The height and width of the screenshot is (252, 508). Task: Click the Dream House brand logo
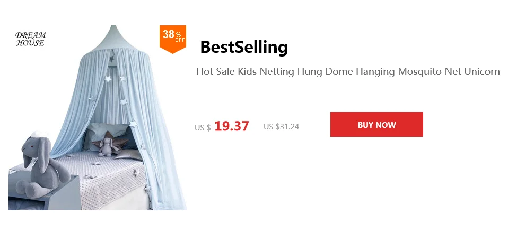coord(30,39)
